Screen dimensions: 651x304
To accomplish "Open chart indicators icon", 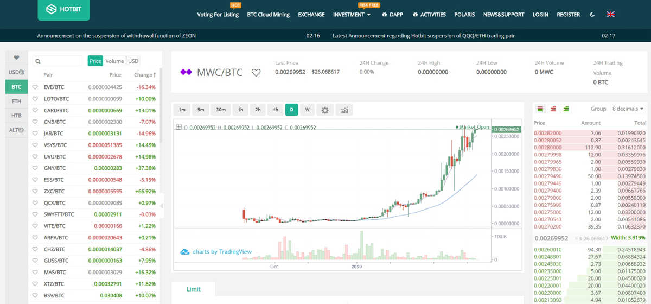I will 344,110.
